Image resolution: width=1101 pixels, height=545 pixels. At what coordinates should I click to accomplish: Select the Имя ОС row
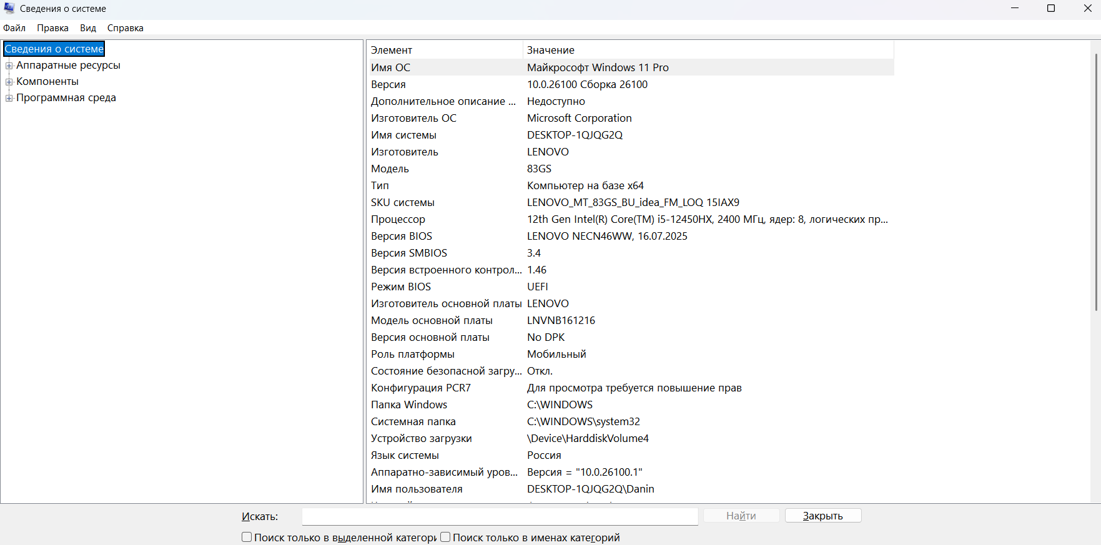[630, 67]
